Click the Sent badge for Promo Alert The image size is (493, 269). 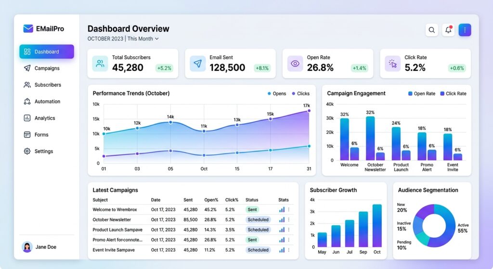tap(252, 240)
